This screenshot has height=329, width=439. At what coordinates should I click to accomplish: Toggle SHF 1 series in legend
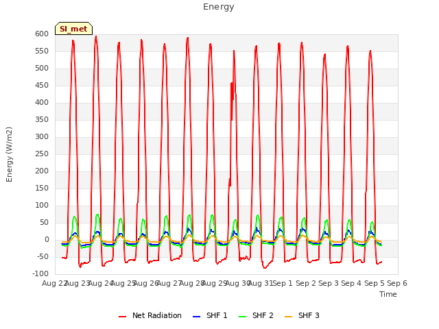click(210, 315)
